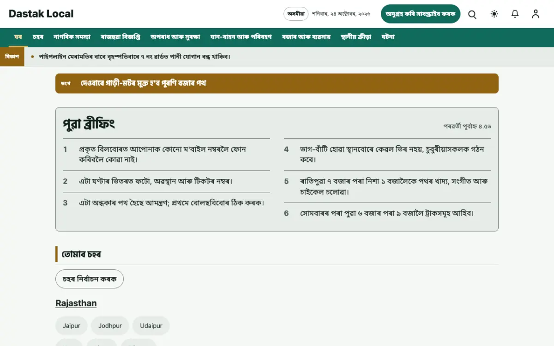Open the স্থানীয় ক্ৰীড়া nav item
Image resolution: width=554 pixels, height=346 pixels.
[x=356, y=37]
